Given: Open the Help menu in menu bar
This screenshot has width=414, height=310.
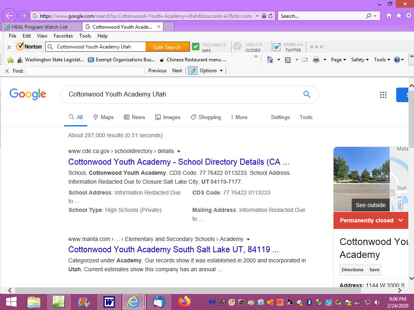Looking at the screenshot, I should pyautogui.click(x=102, y=36).
